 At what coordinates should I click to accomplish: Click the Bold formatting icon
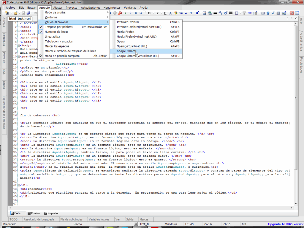pos(149,13)
